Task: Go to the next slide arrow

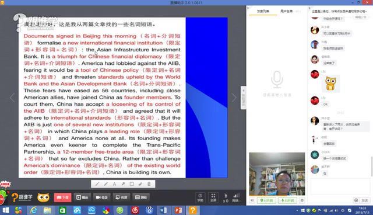Action: tap(234, 97)
